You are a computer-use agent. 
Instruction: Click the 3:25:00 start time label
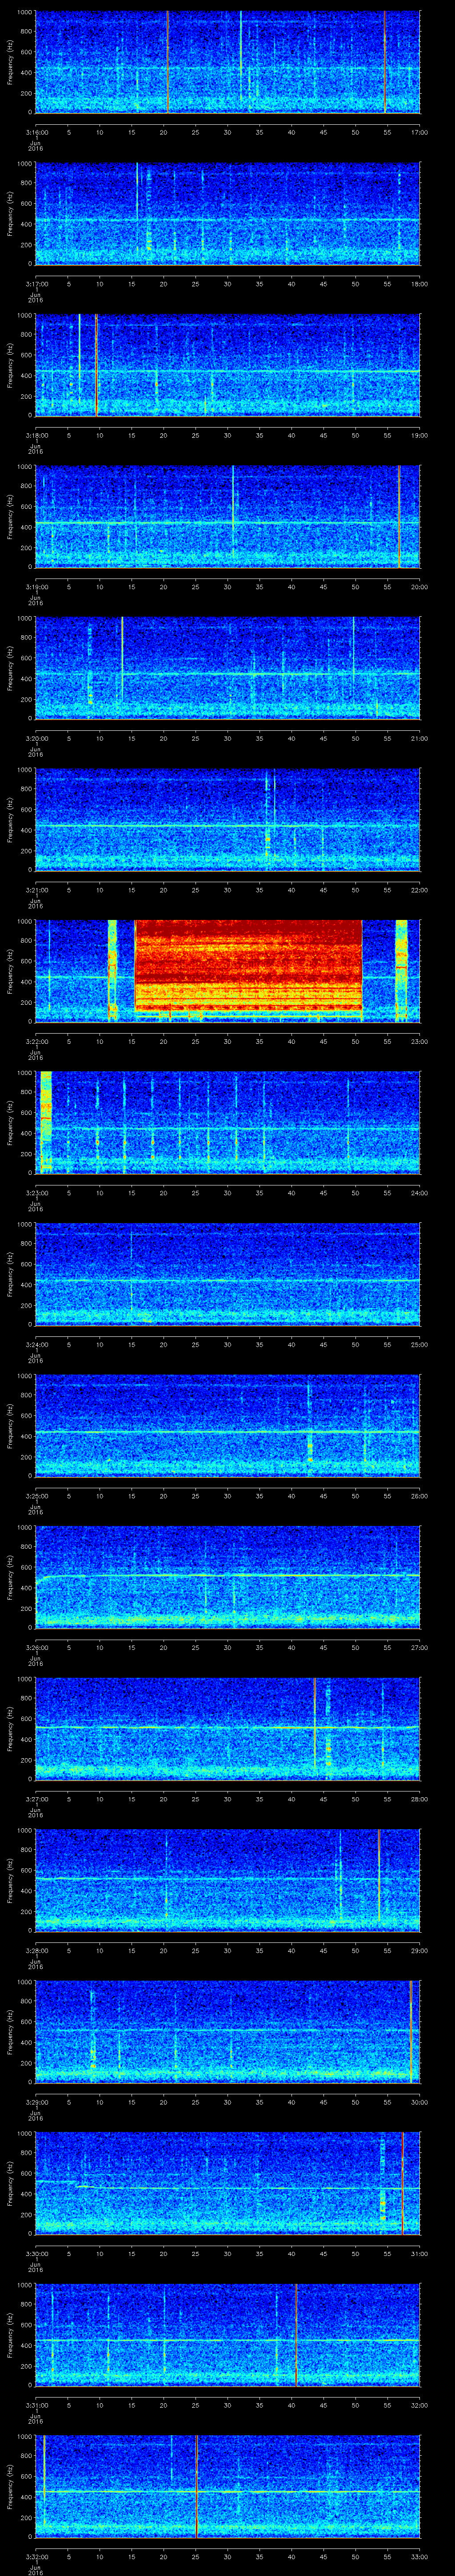pos(36,1495)
